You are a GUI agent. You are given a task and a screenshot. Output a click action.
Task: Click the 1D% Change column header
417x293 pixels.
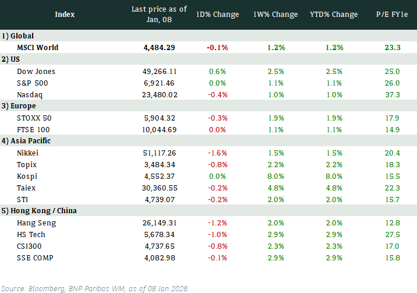coord(217,15)
